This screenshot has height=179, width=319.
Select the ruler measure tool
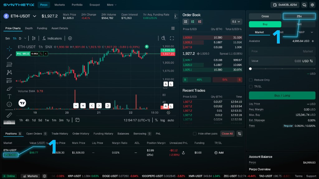click(x=9, y=115)
